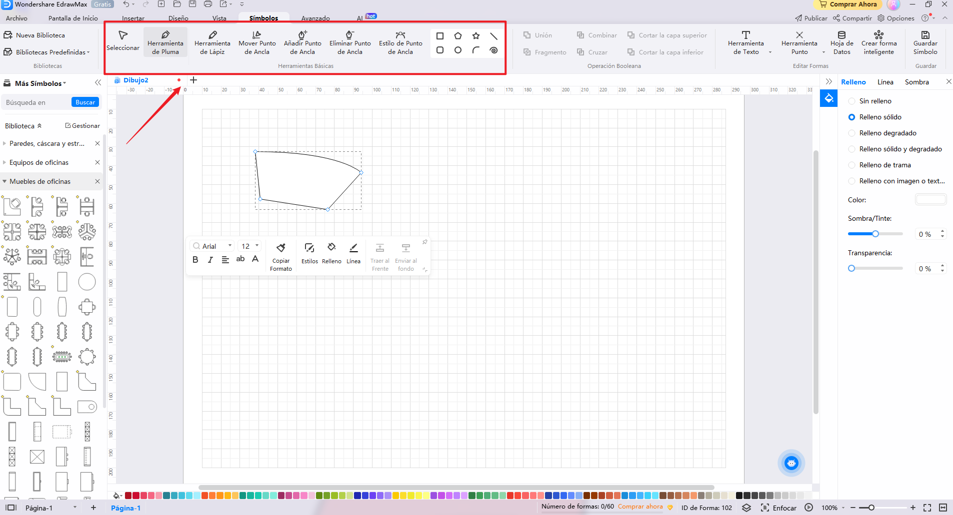Screen dimensions: 953x515
Task: Click the Copiar Formato icon
Action: 281,257
